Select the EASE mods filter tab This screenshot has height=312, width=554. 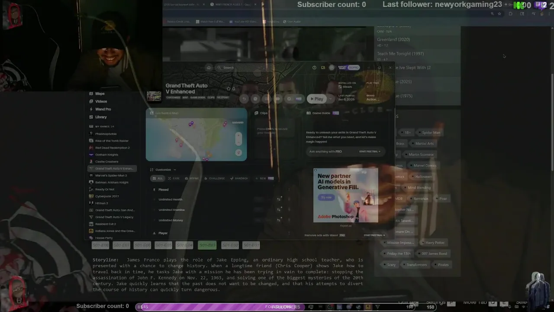[x=174, y=179]
